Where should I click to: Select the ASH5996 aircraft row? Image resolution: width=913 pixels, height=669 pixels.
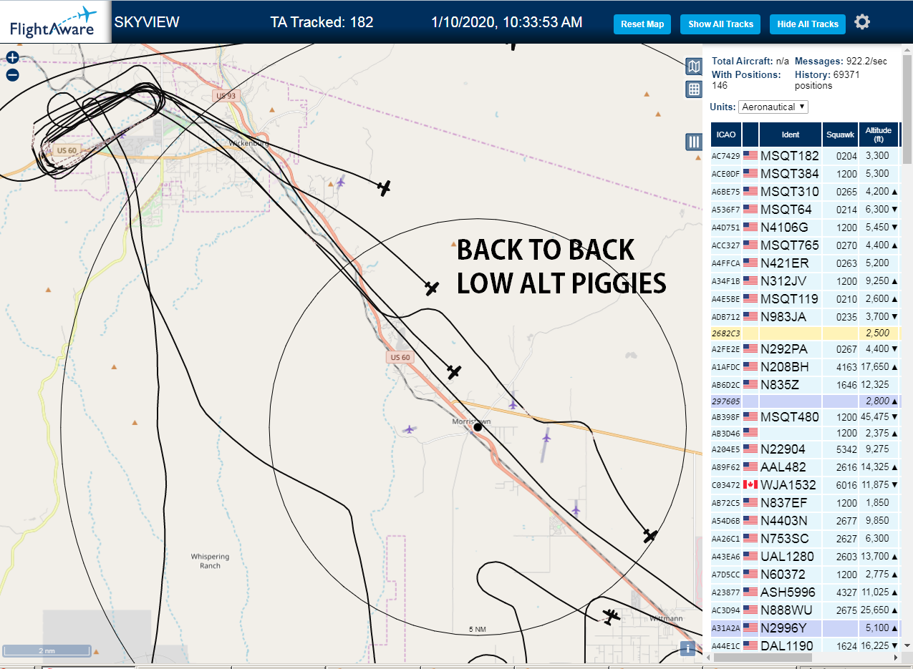click(x=806, y=592)
